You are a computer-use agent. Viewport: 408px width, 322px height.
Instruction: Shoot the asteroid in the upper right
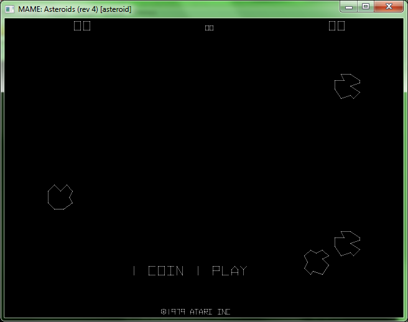[347, 86]
